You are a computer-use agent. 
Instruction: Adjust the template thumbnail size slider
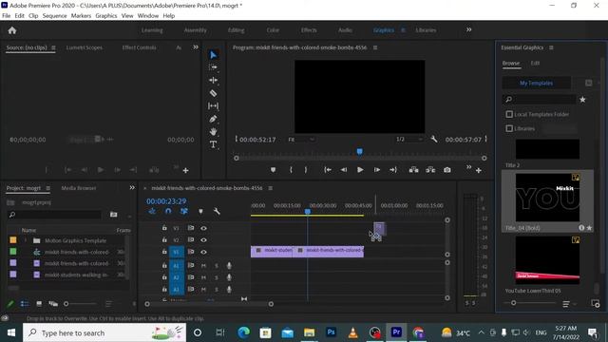point(513,303)
